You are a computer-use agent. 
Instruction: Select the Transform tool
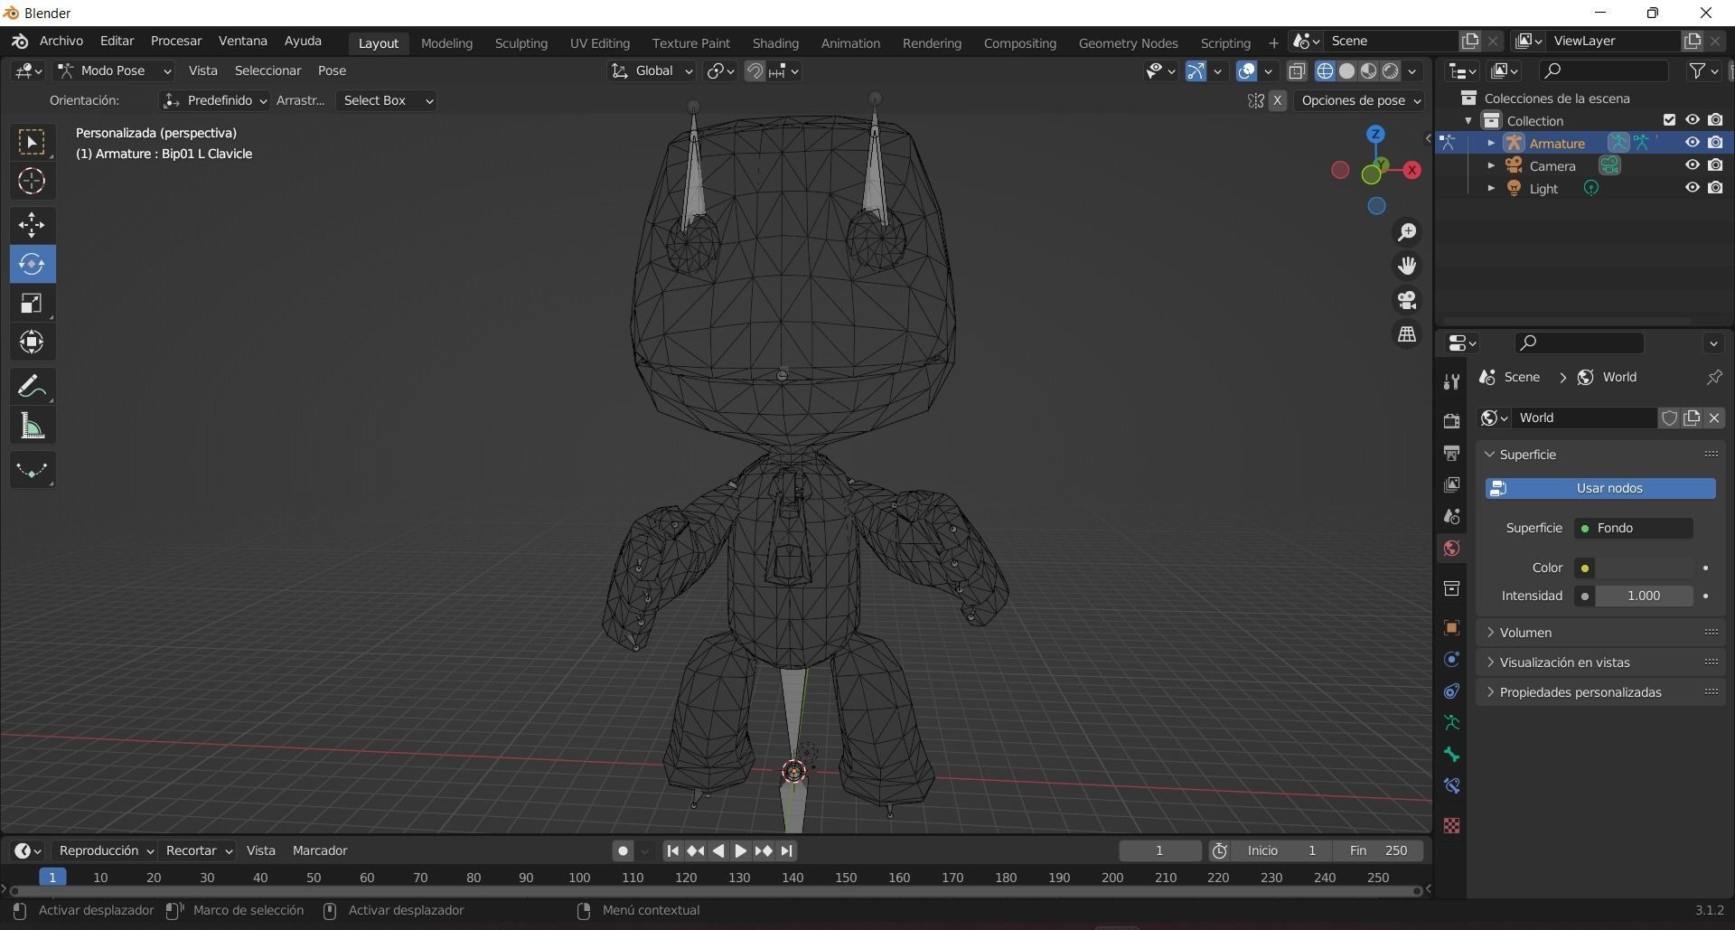pos(32,342)
